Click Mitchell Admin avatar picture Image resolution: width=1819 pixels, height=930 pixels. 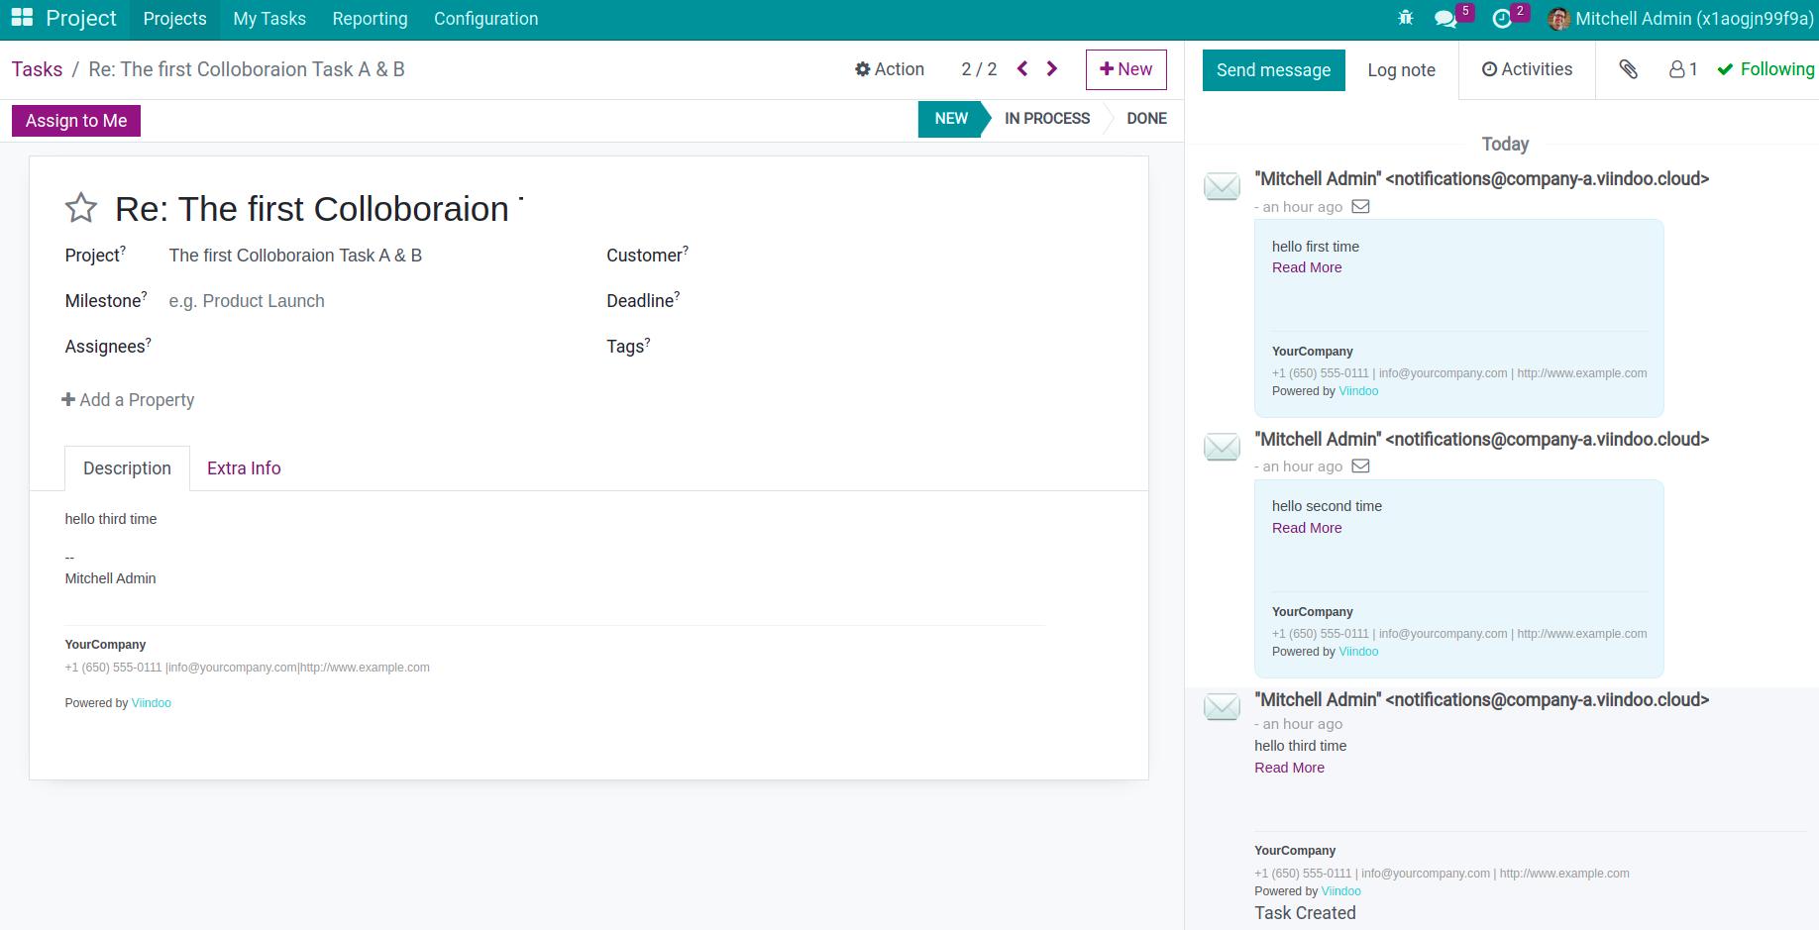click(1558, 19)
